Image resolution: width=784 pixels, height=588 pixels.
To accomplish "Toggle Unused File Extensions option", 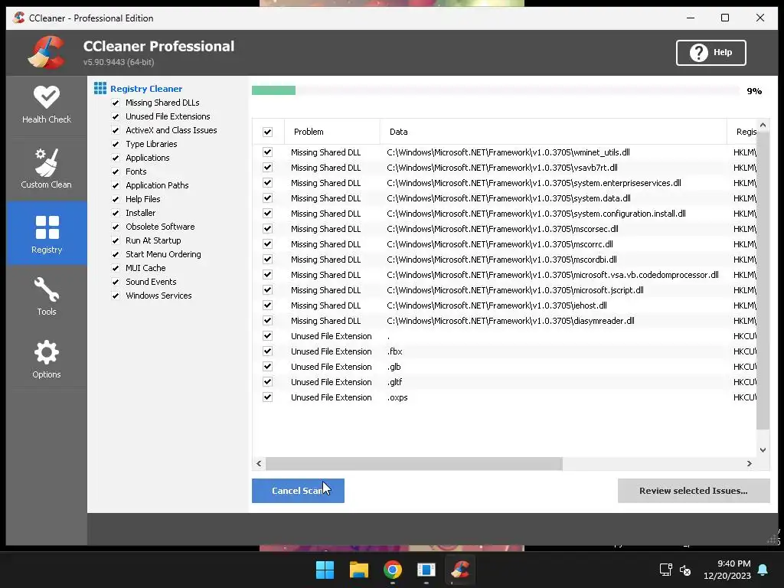I will point(116,116).
